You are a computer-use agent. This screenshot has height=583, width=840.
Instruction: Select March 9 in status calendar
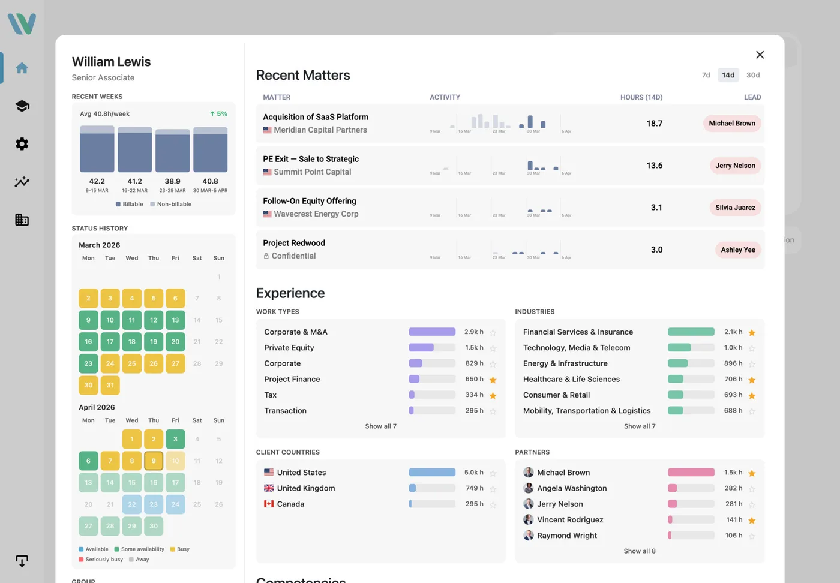pos(88,320)
